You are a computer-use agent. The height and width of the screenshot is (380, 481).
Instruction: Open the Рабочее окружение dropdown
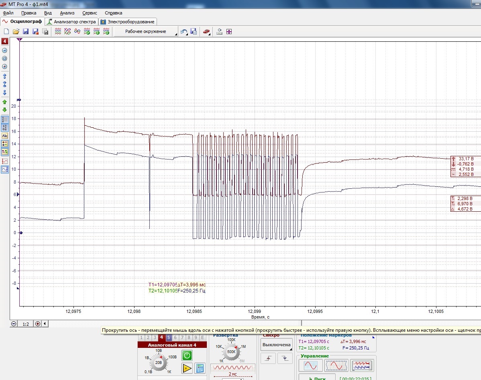[146, 31]
